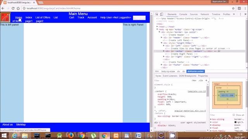The height and width of the screenshot is (139, 248).
Task: Add a new style rule with plus icon
Action: pyautogui.click(x=206, y=80)
